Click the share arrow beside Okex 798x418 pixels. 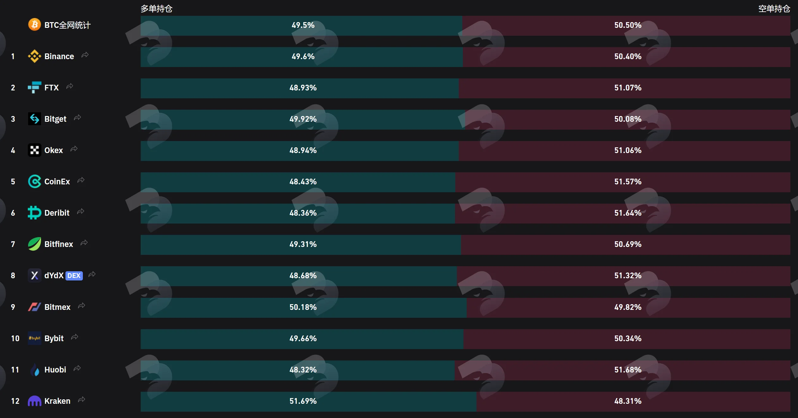coord(74,149)
